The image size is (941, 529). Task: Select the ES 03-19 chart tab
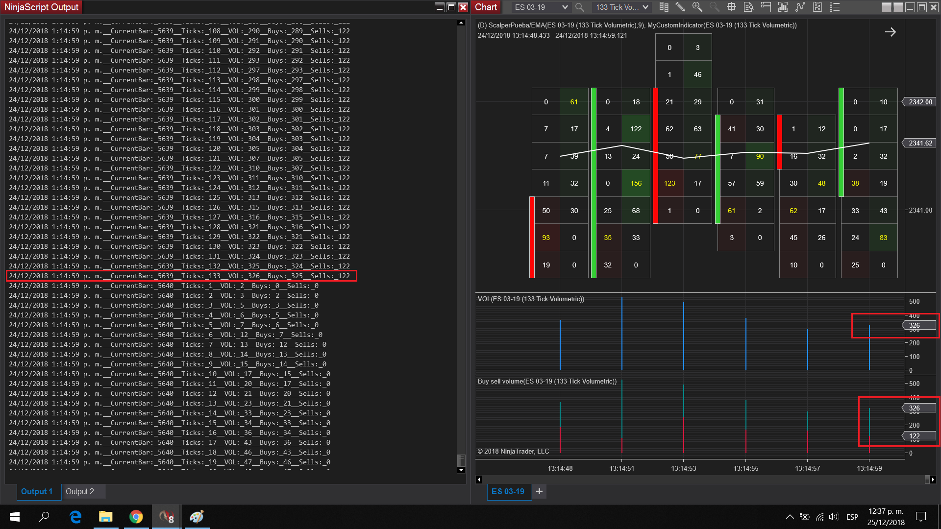508,491
